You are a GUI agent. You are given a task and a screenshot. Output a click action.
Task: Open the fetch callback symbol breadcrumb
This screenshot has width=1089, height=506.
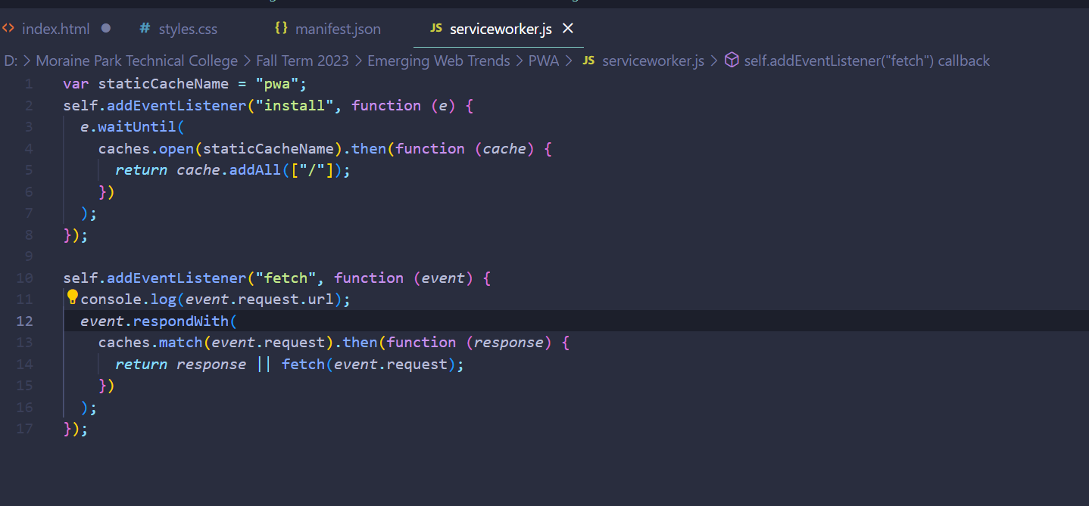tap(866, 61)
